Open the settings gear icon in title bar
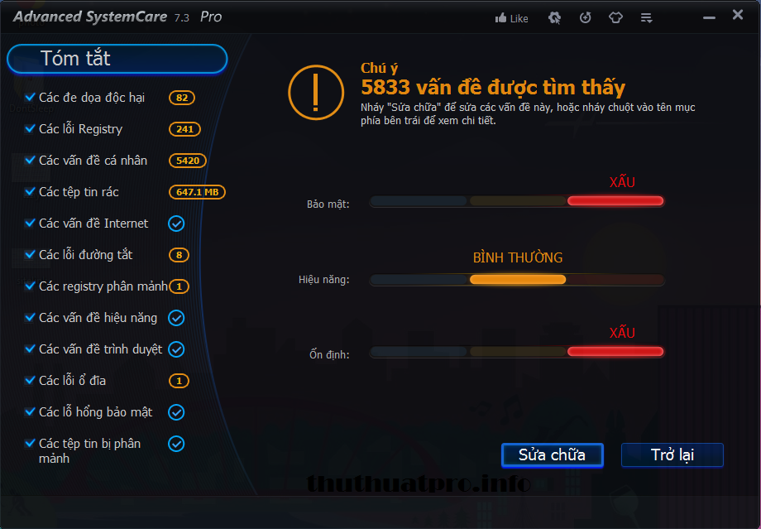Viewport: 761px width, 529px height. 554,18
